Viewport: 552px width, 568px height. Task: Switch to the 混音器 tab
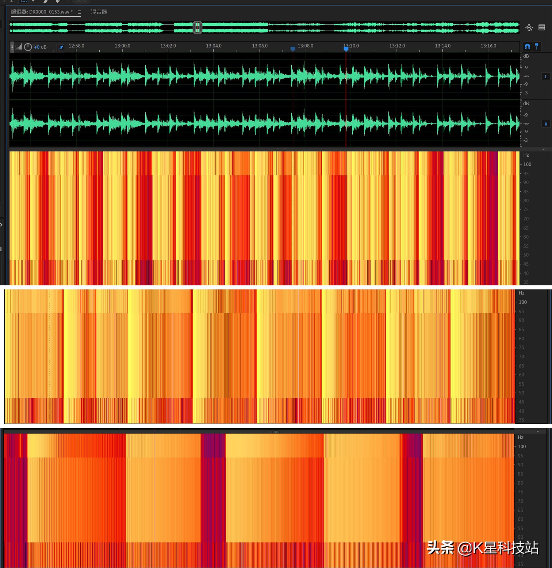tap(99, 12)
